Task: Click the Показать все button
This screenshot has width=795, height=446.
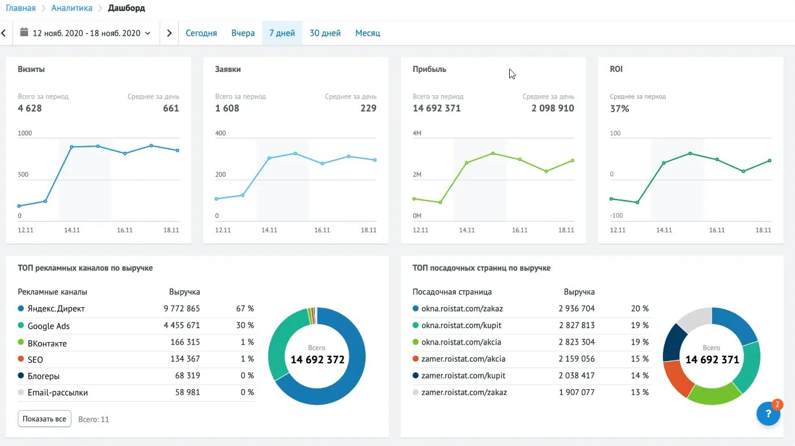Action: coord(45,419)
